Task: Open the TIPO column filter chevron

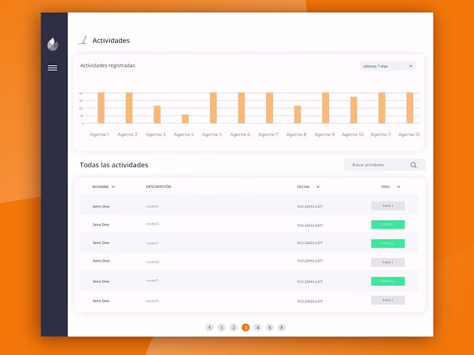Action: tap(398, 187)
